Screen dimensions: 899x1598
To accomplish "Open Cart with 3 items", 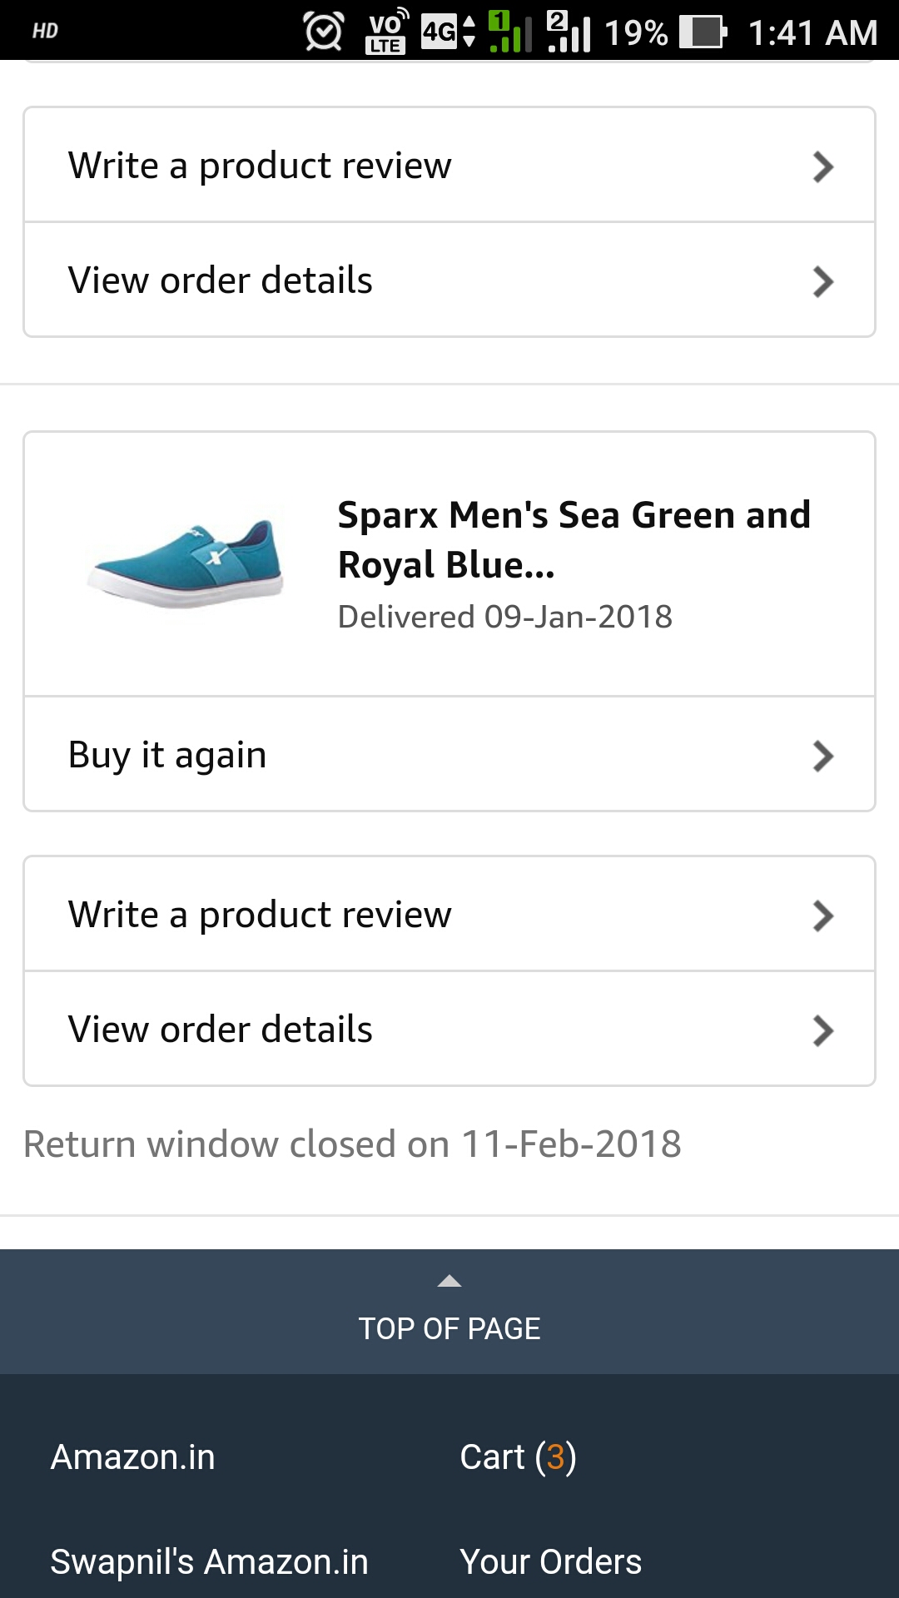I will 518,1457.
